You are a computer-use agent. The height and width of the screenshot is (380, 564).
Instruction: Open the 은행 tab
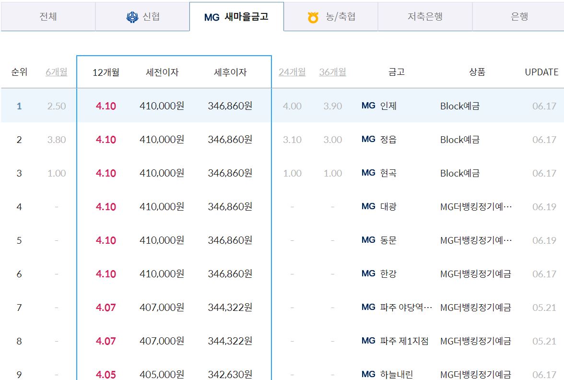click(519, 16)
